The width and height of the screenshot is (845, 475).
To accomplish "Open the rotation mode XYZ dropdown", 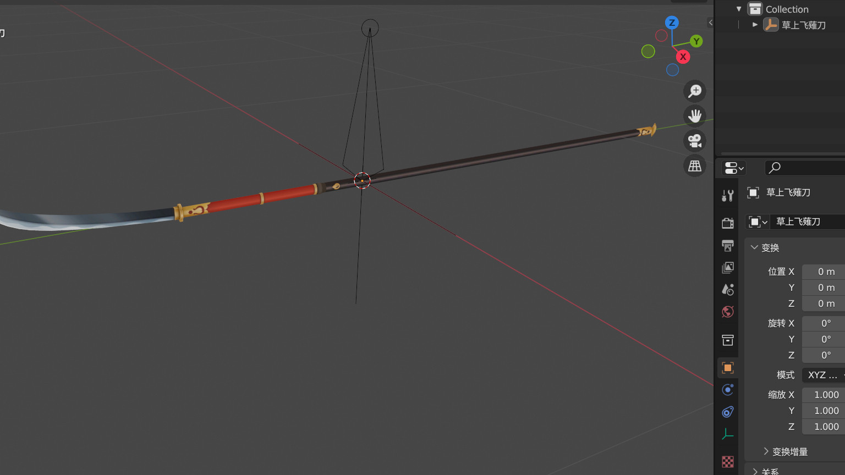I will tap(823, 375).
